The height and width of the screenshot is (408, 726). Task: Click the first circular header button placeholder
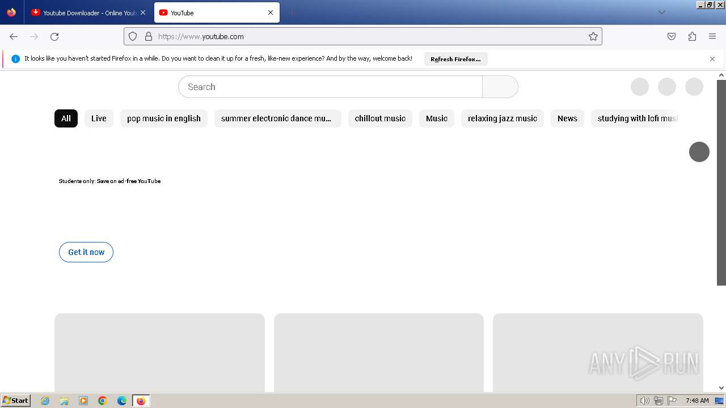click(640, 87)
